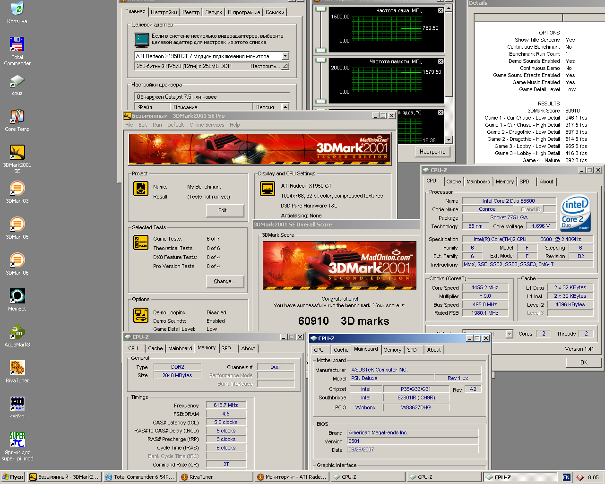The image size is (605, 484).
Task: Click the RivaTuner tray icon near clock
Action: point(579,477)
